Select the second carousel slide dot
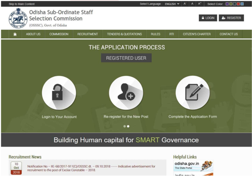Image resolution: width=252 pixels, height=176 pixels. (x=128, y=126)
